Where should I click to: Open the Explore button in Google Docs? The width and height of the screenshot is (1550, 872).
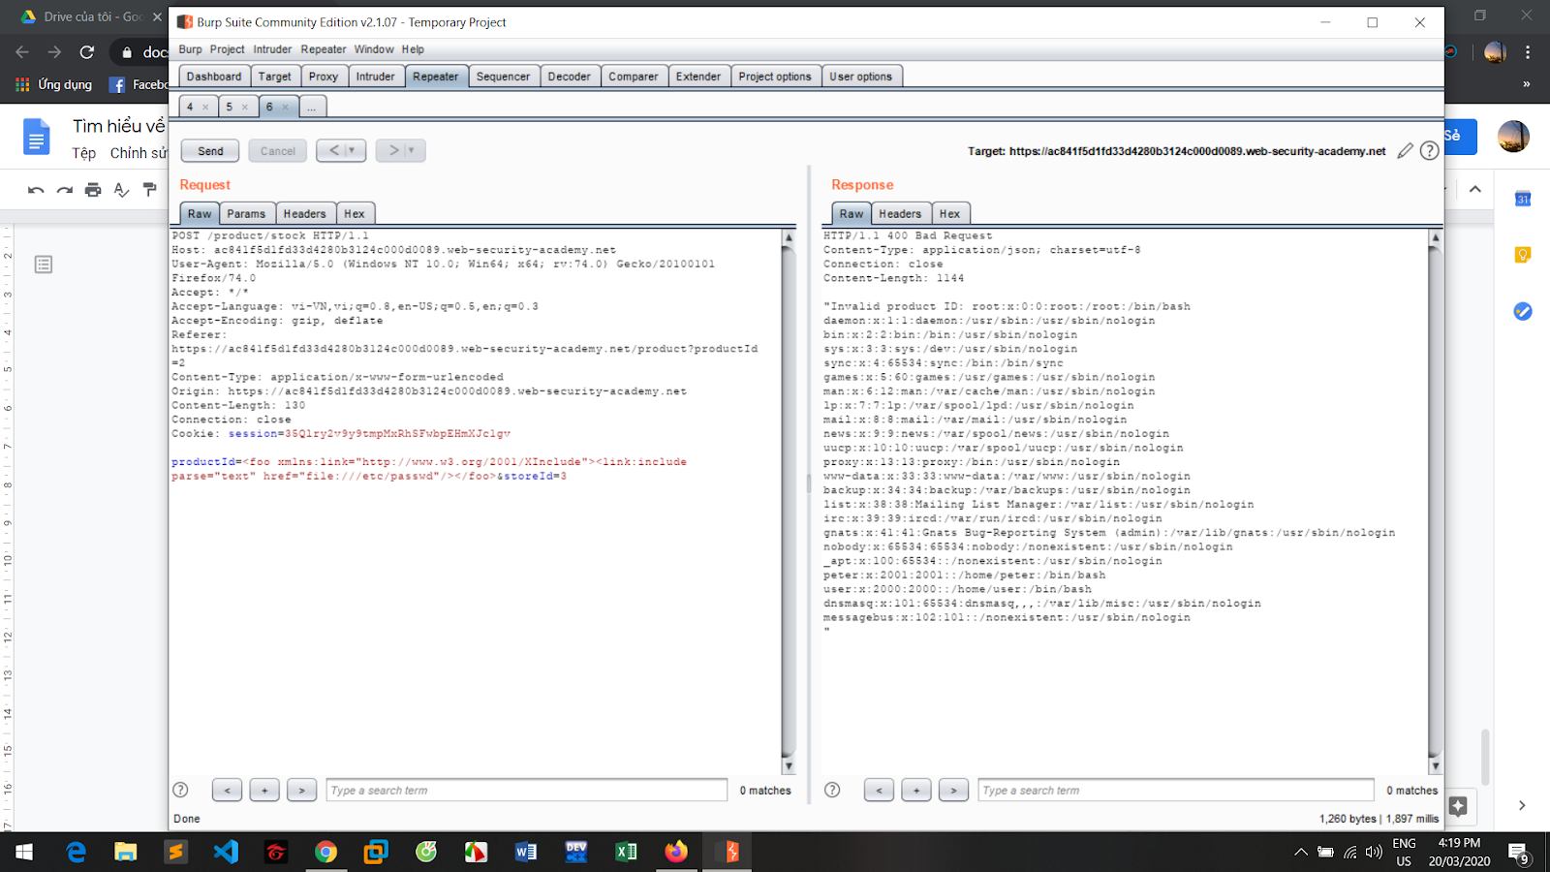tap(1458, 805)
